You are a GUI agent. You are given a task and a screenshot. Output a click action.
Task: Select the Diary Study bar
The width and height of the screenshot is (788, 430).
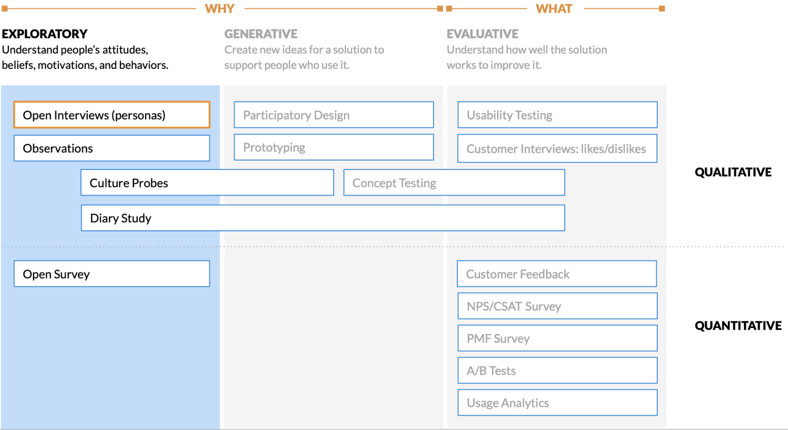pos(323,218)
